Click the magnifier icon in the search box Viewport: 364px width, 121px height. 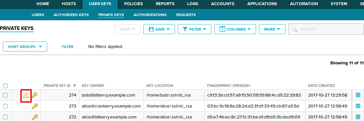click(x=295, y=30)
